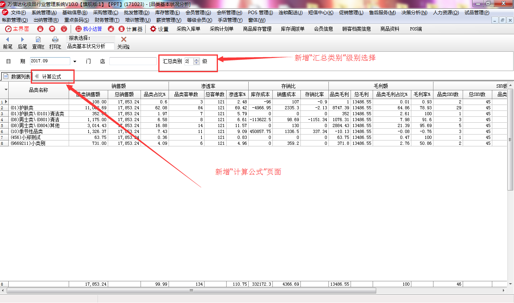
Task: Click the 品类名称 column header
Action: point(38,90)
